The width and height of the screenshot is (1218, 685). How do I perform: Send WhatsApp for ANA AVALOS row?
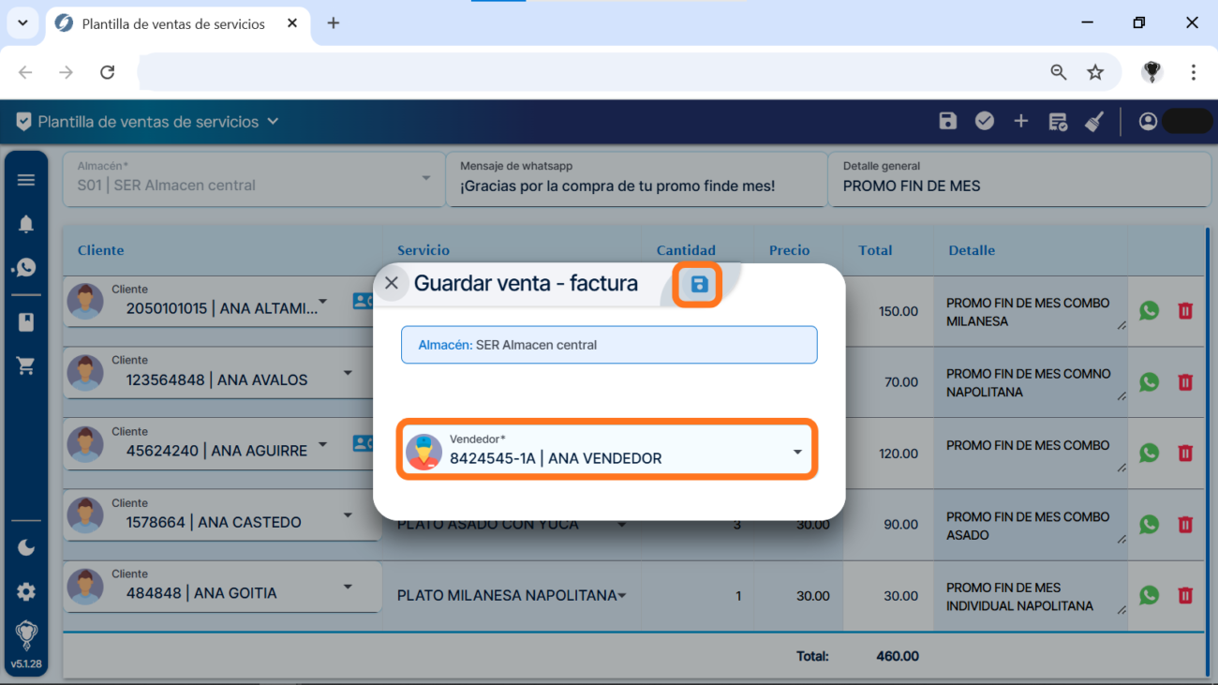(x=1149, y=382)
